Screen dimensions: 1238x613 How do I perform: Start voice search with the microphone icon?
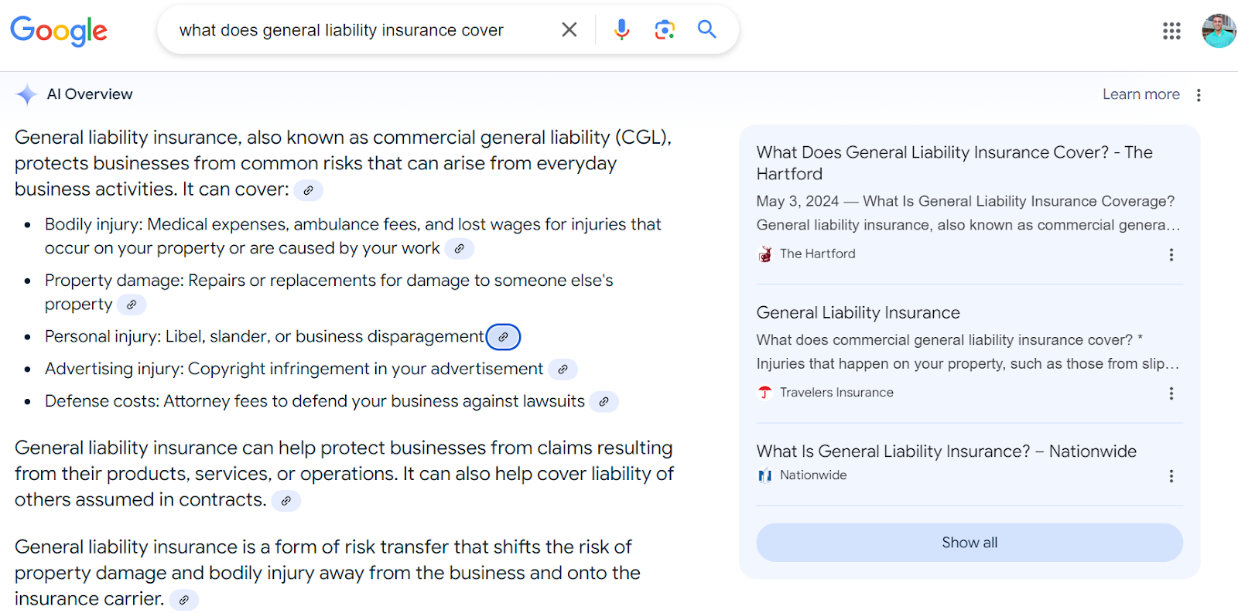click(621, 29)
